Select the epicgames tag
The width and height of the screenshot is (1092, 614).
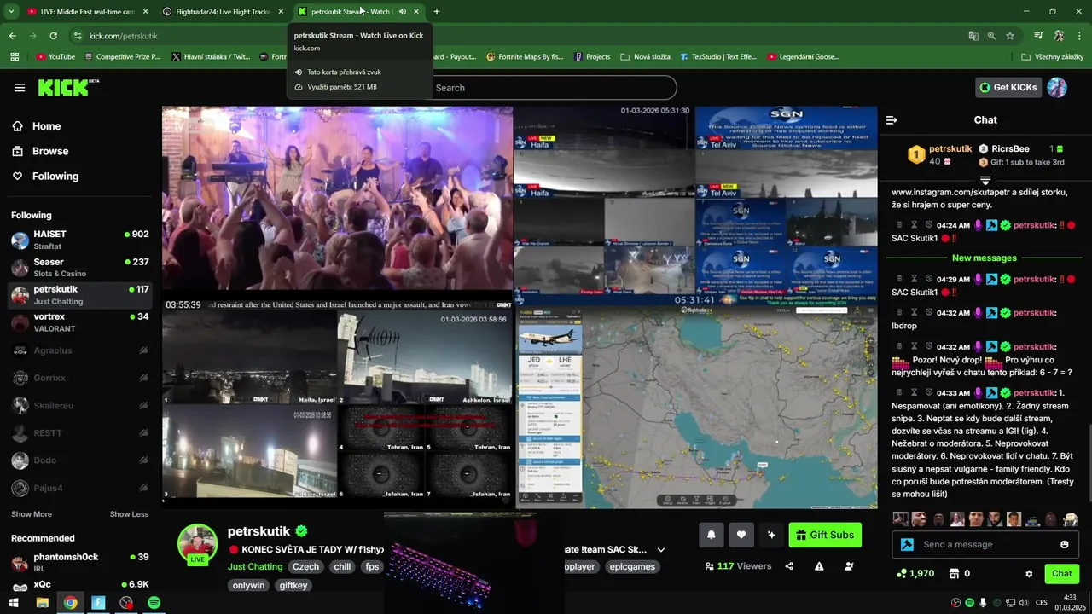coord(632,566)
